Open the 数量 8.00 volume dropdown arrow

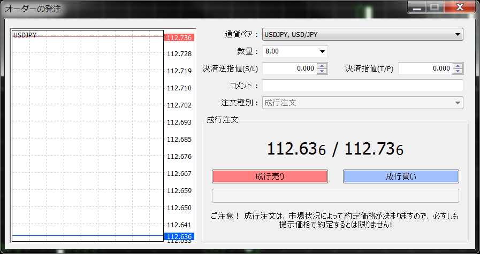point(322,51)
